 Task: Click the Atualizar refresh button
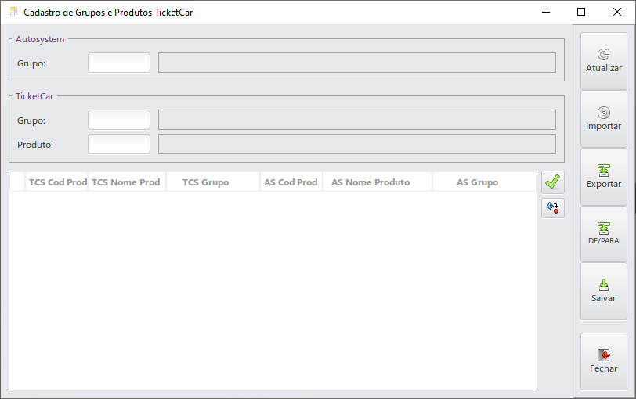pos(604,61)
